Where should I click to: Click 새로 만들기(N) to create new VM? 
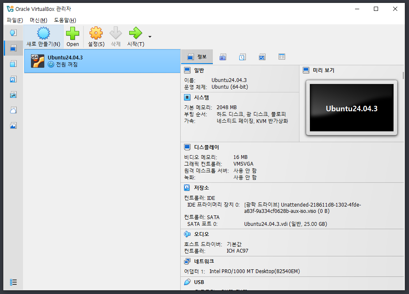pyautogui.click(x=43, y=36)
